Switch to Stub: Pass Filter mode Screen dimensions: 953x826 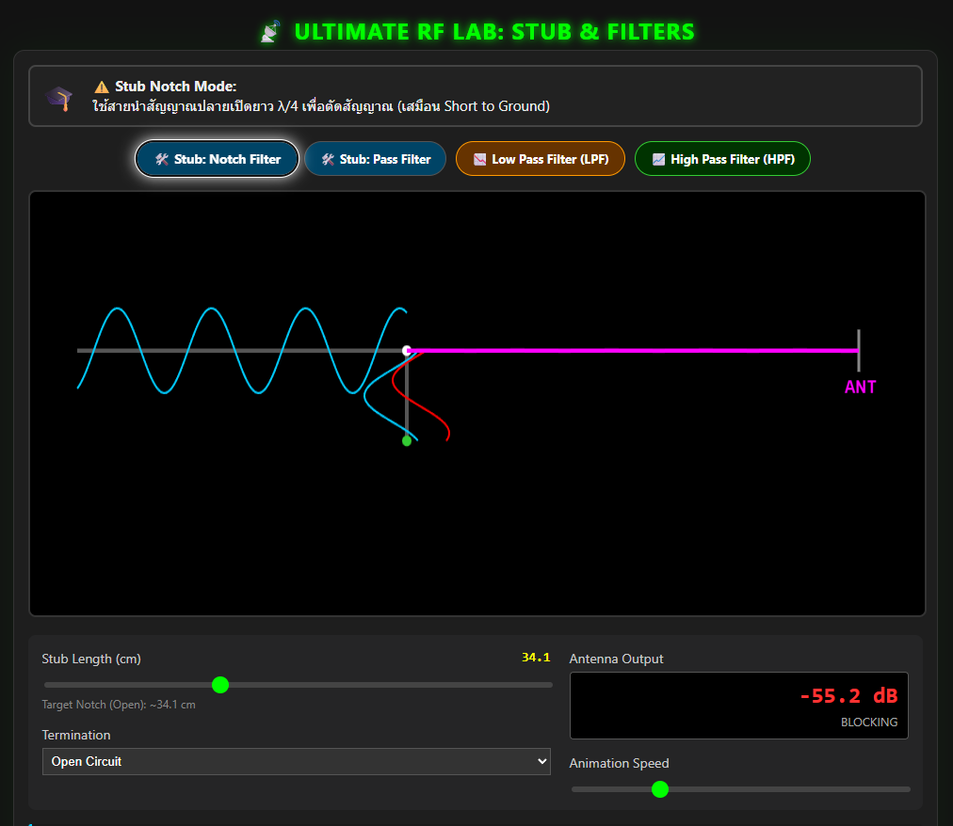tap(375, 159)
